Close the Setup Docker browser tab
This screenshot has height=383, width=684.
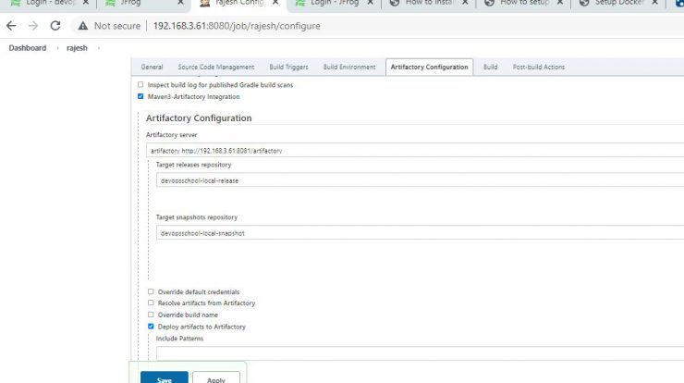click(654, 3)
